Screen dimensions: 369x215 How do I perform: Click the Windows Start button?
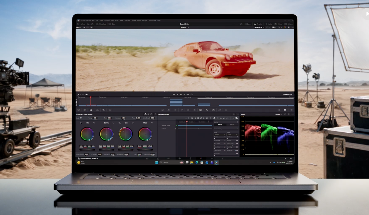click(x=157, y=162)
